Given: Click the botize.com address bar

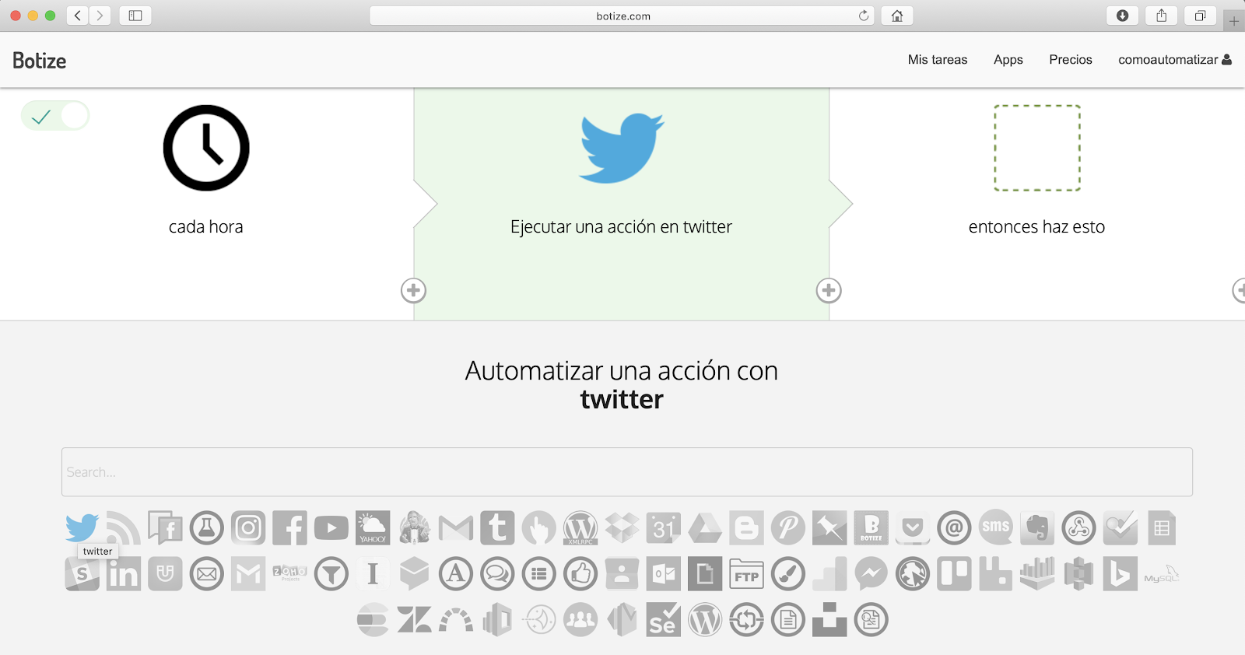Looking at the screenshot, I should [x=622, y=16].
